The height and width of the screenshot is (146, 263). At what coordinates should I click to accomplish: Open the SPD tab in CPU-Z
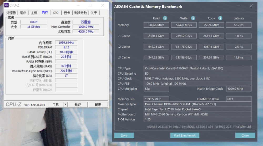pos(56,13)
